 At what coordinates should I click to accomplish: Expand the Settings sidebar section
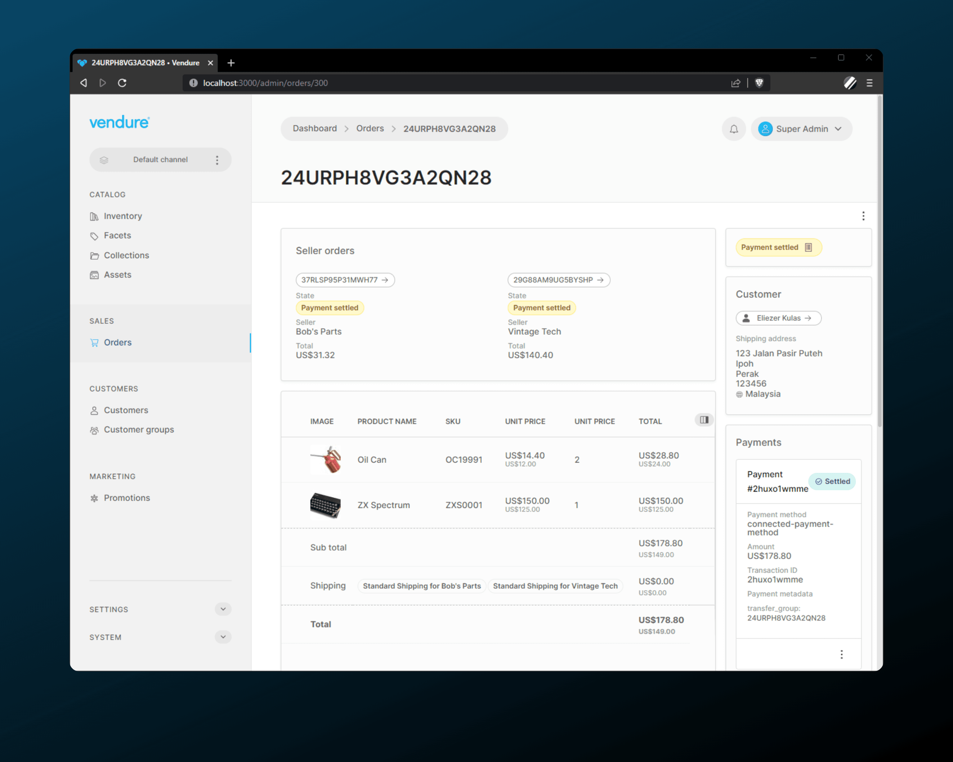point(223,609)
